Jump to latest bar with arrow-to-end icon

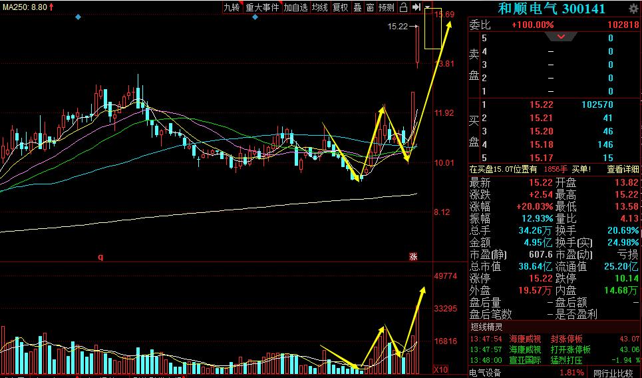(x=416, y=7)
